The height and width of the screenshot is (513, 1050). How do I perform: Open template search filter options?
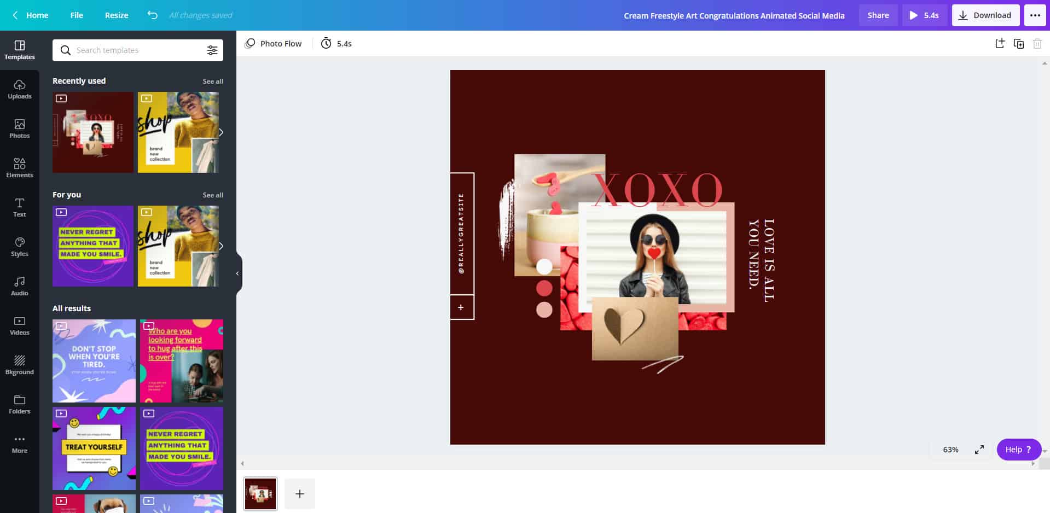212,50
